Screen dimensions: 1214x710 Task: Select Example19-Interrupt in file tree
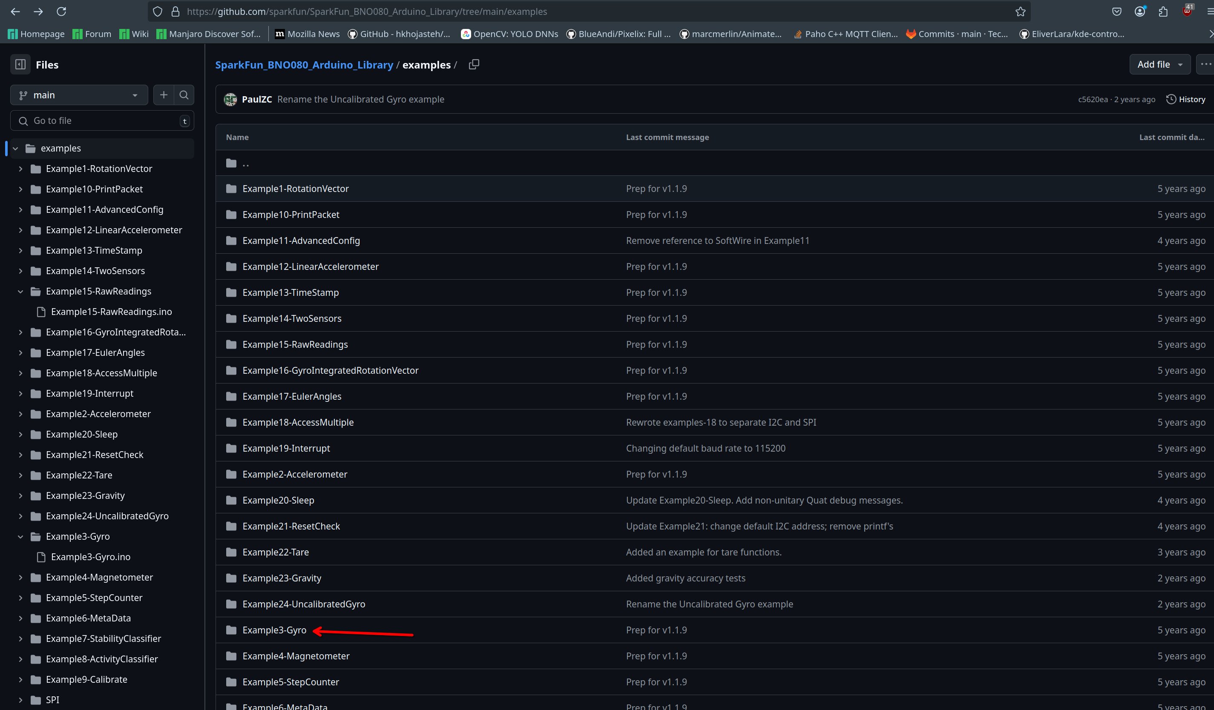[x=89, y=393]
